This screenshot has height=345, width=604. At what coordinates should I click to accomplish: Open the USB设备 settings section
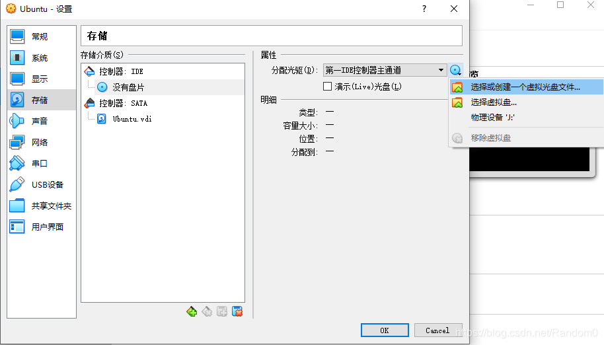tap(41, 185)
